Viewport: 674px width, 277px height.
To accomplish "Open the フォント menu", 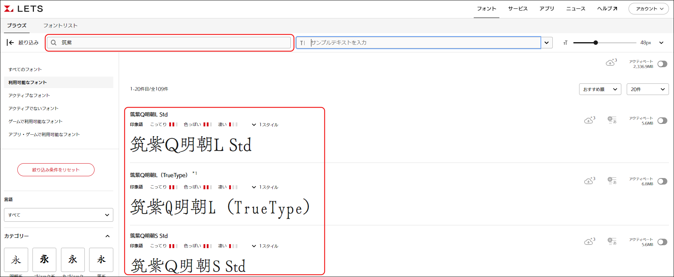I will (x=486, y=9).
